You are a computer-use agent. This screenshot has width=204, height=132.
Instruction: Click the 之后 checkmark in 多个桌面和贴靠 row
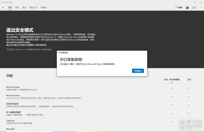click(x=189, y=113)
